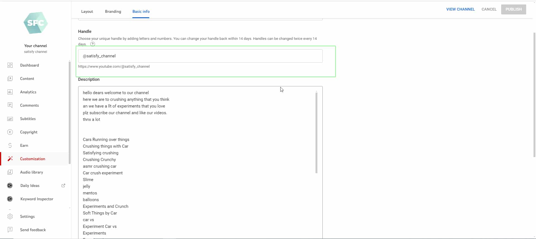
Task: Open the Keyword Inspector item
Action: [x=37, y=199]
